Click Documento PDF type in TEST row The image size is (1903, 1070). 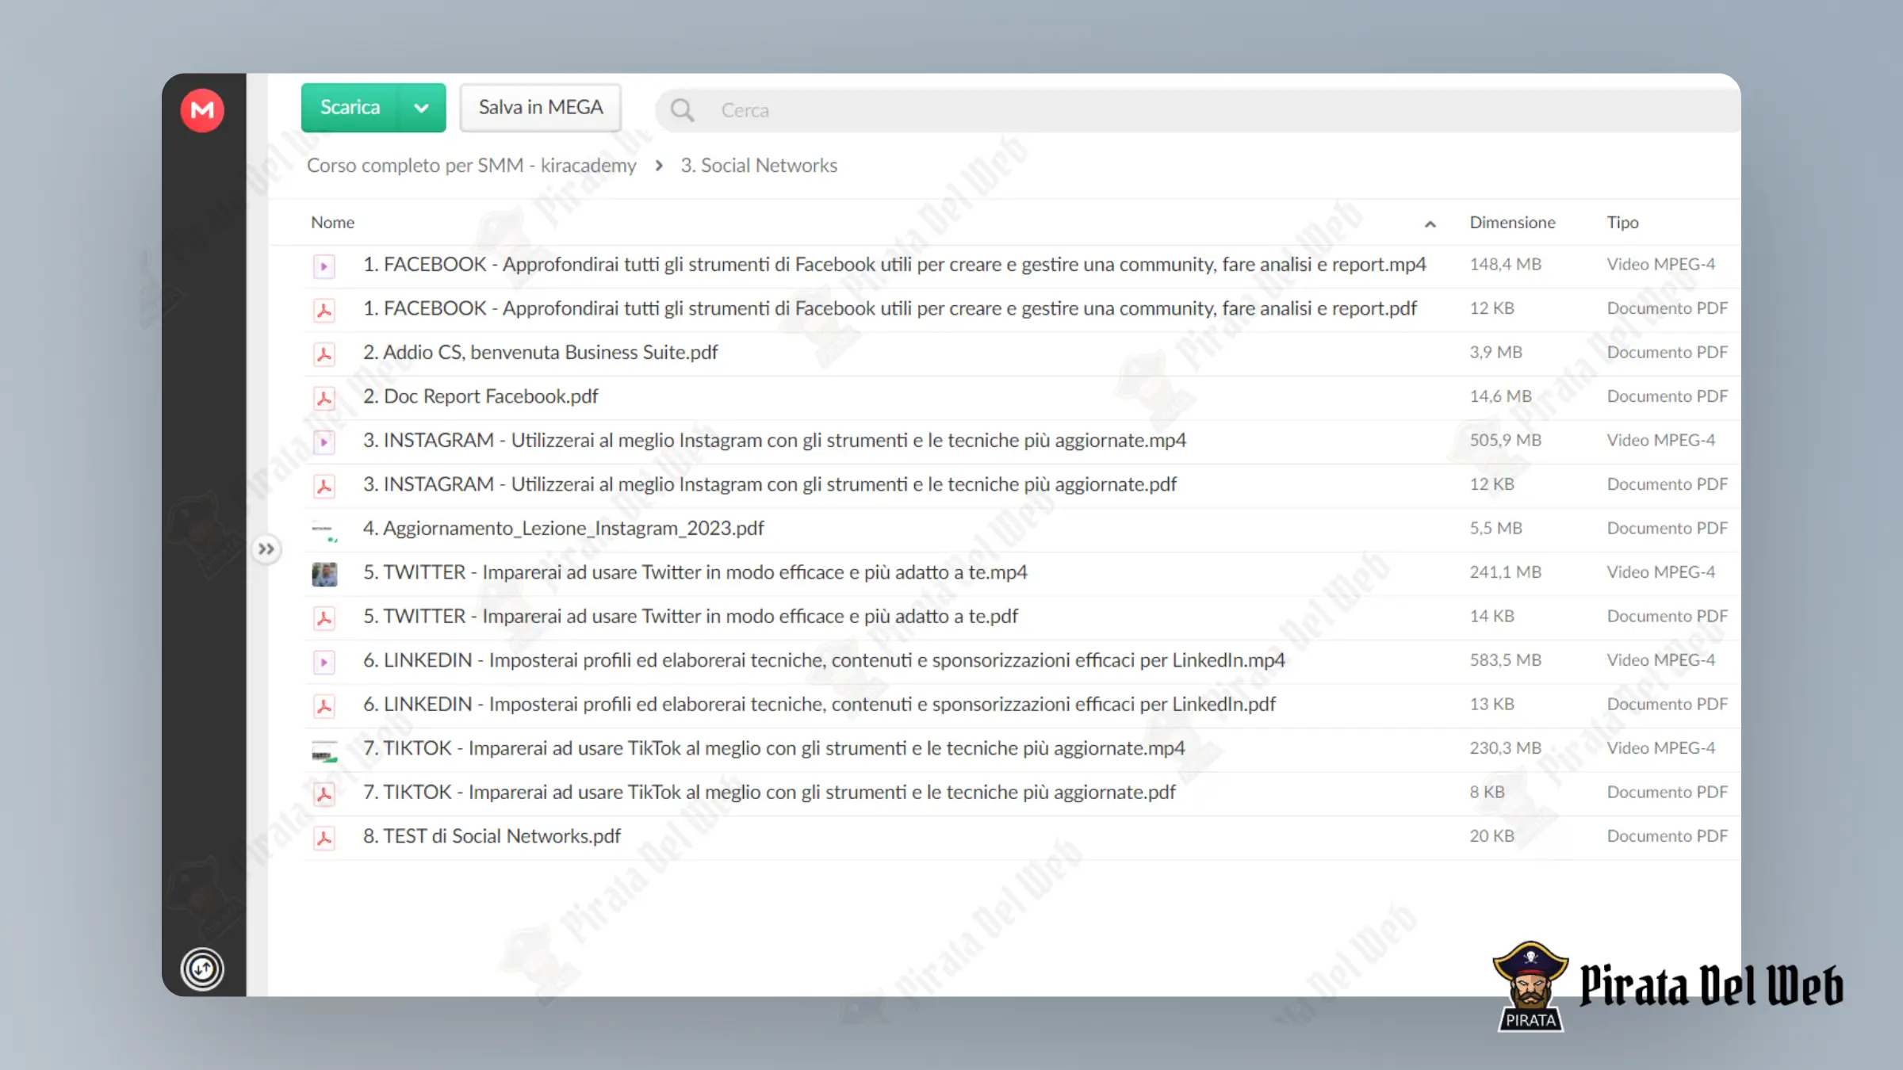click(1667, 836)
